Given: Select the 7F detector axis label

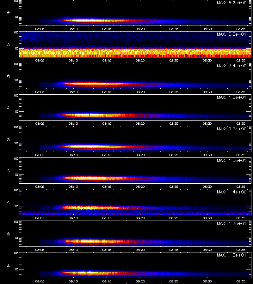Looking at the screenshot, I should tap(8, 202).
